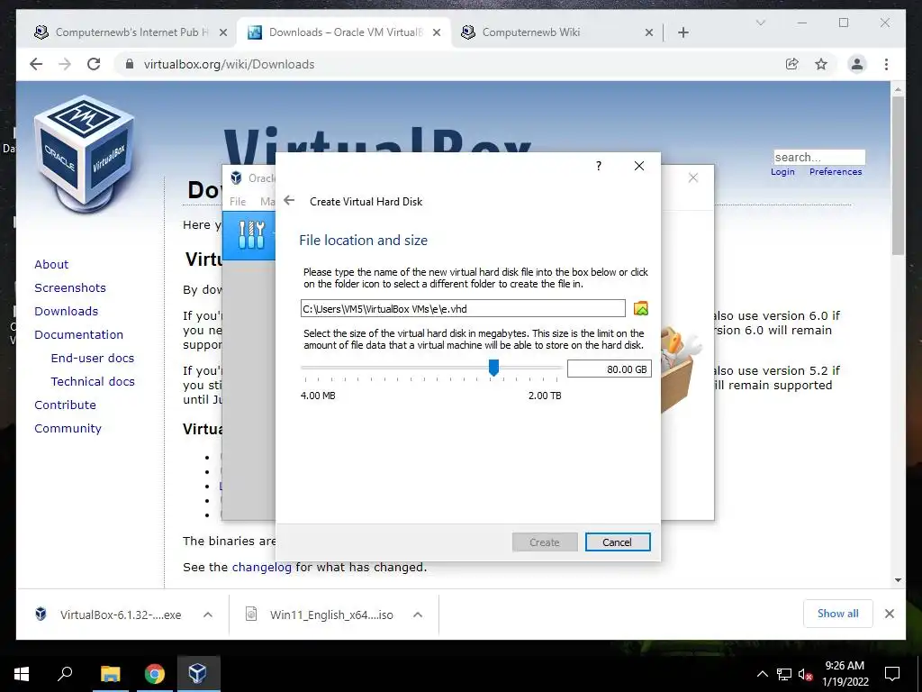Image resolution: width=922 pixels, height=692 pixels.
Task: Close the Computernewb Wiki tab
Action: click(x=648, y=32)
